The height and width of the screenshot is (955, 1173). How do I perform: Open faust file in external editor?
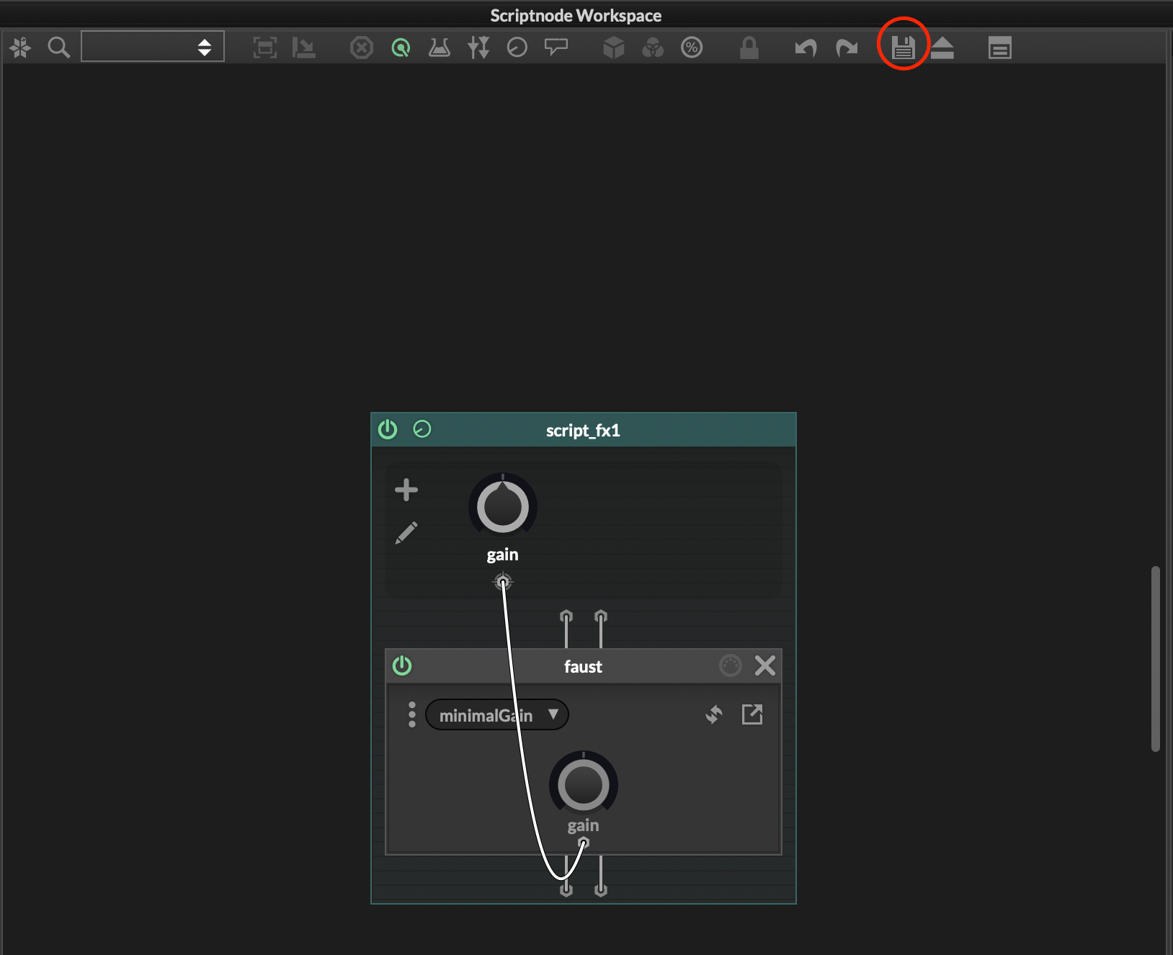[x=752, y=714]
